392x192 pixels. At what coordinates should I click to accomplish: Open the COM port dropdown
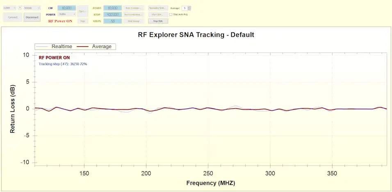[x=10, y=8]
